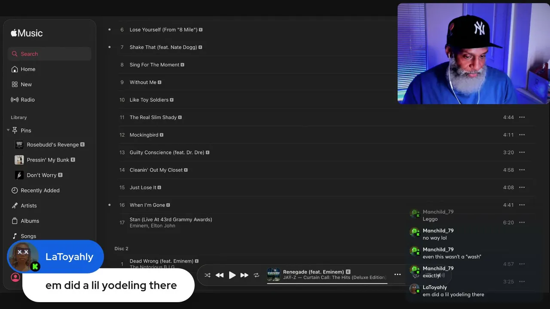Viewport: 550px width, 309px height.
Task: Click the Pressin' My Bunk album thumbnail
Action: click(x=19, y=160)
